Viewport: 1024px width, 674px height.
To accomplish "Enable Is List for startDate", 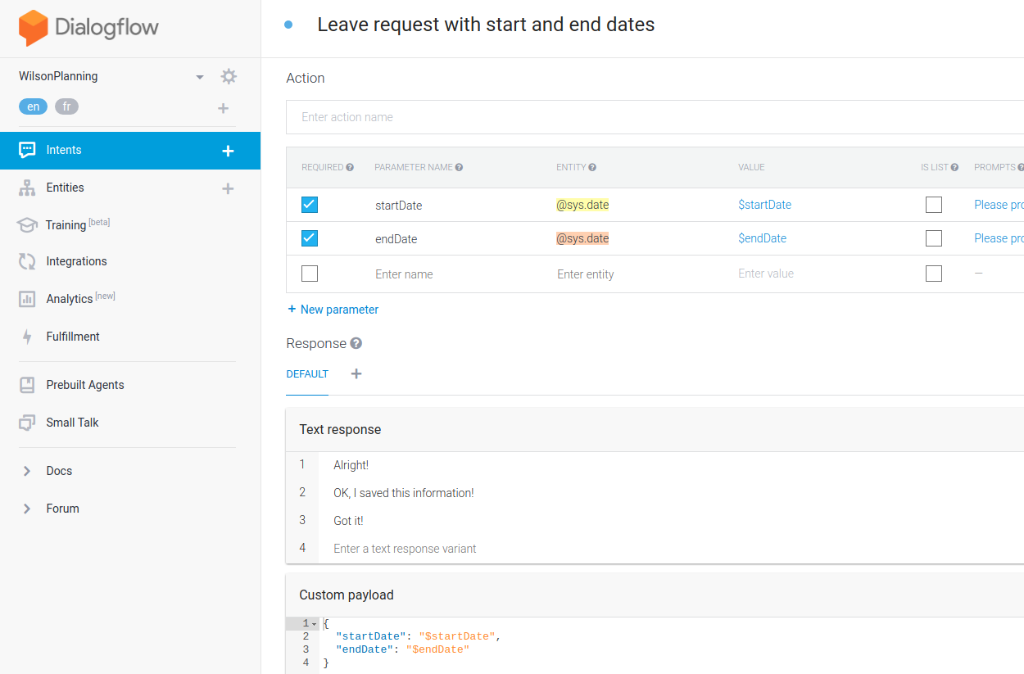I will click(x=933, y=205).
